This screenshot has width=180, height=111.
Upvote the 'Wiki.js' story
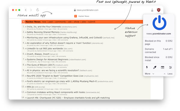26,87
